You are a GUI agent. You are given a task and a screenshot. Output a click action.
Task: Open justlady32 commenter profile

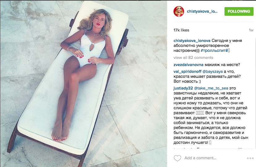(183, 88)
